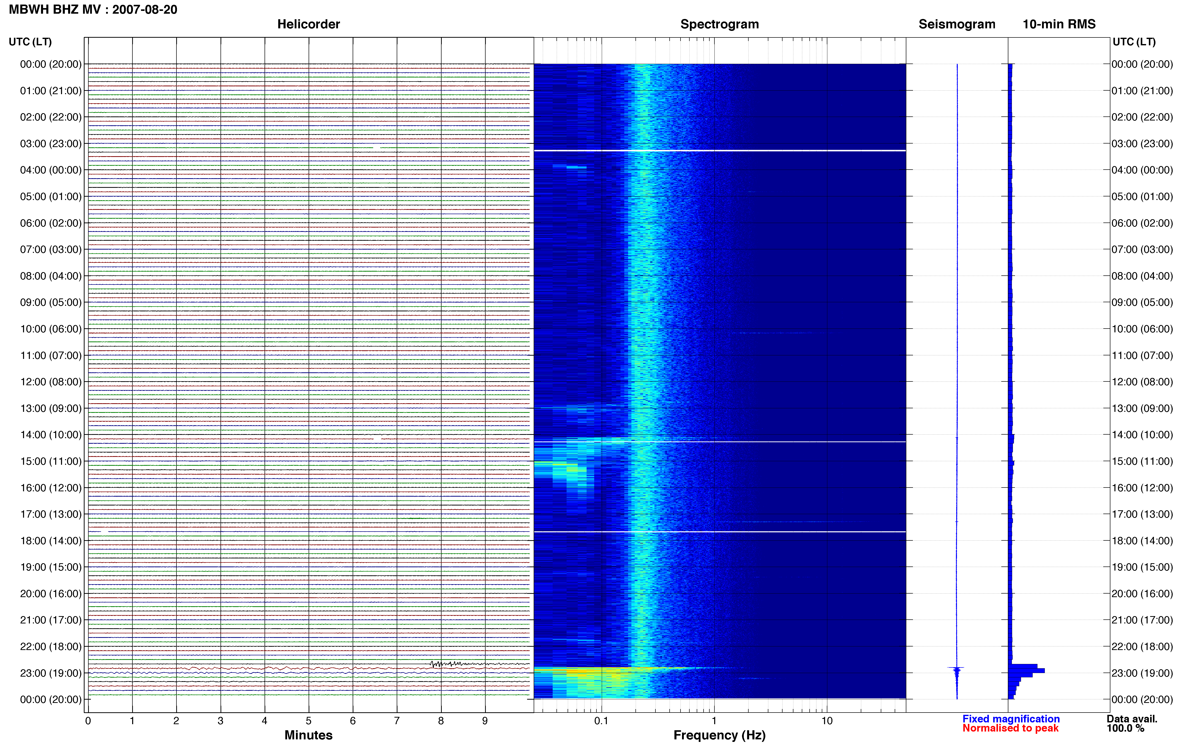The width and height of the screenshot is (1200, 750).
Task: Click "15:00 (11:00)" on the helicorder time axis
Action: click(51, 461)
